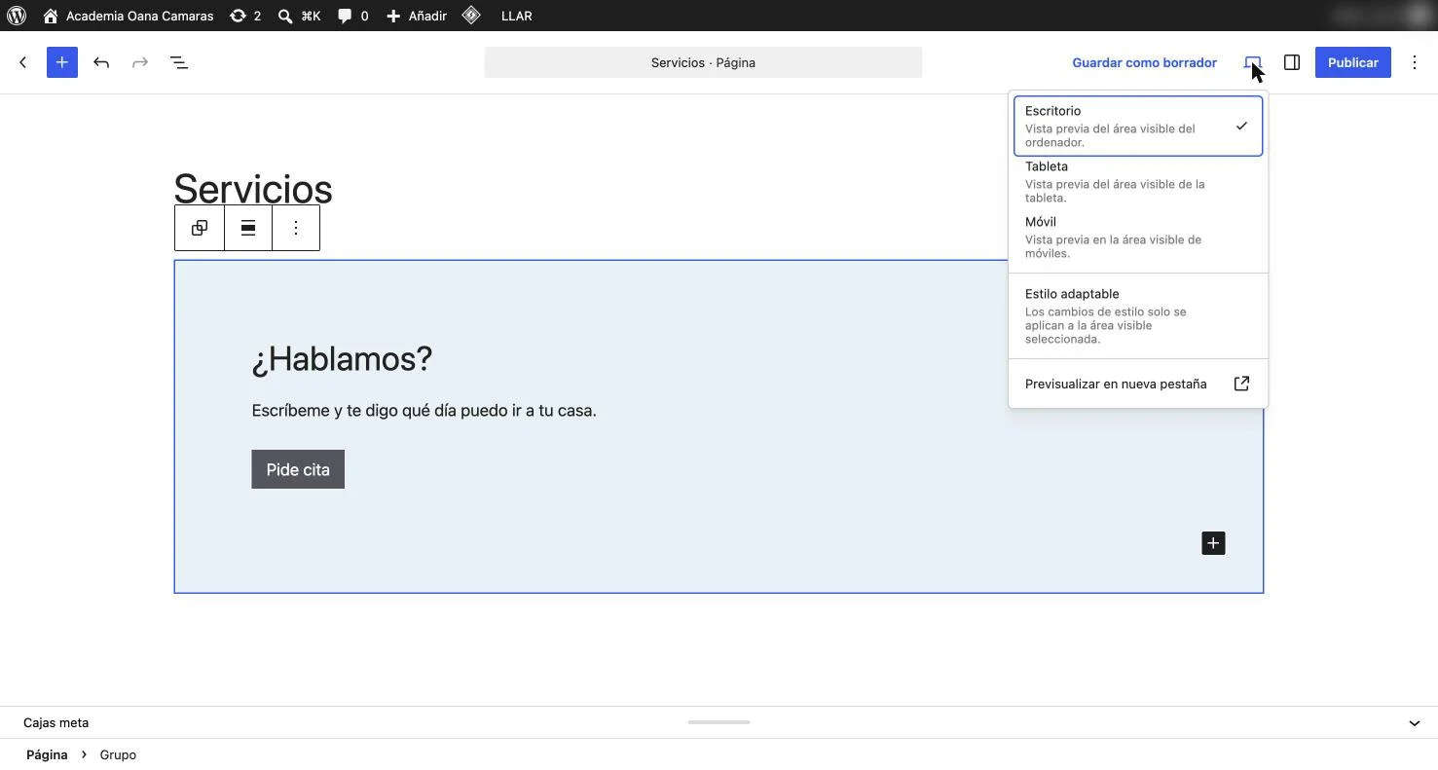1438x770 pixels.
Task: Toggle the Estilo adaptable option
Action: tap(1138, 315)
